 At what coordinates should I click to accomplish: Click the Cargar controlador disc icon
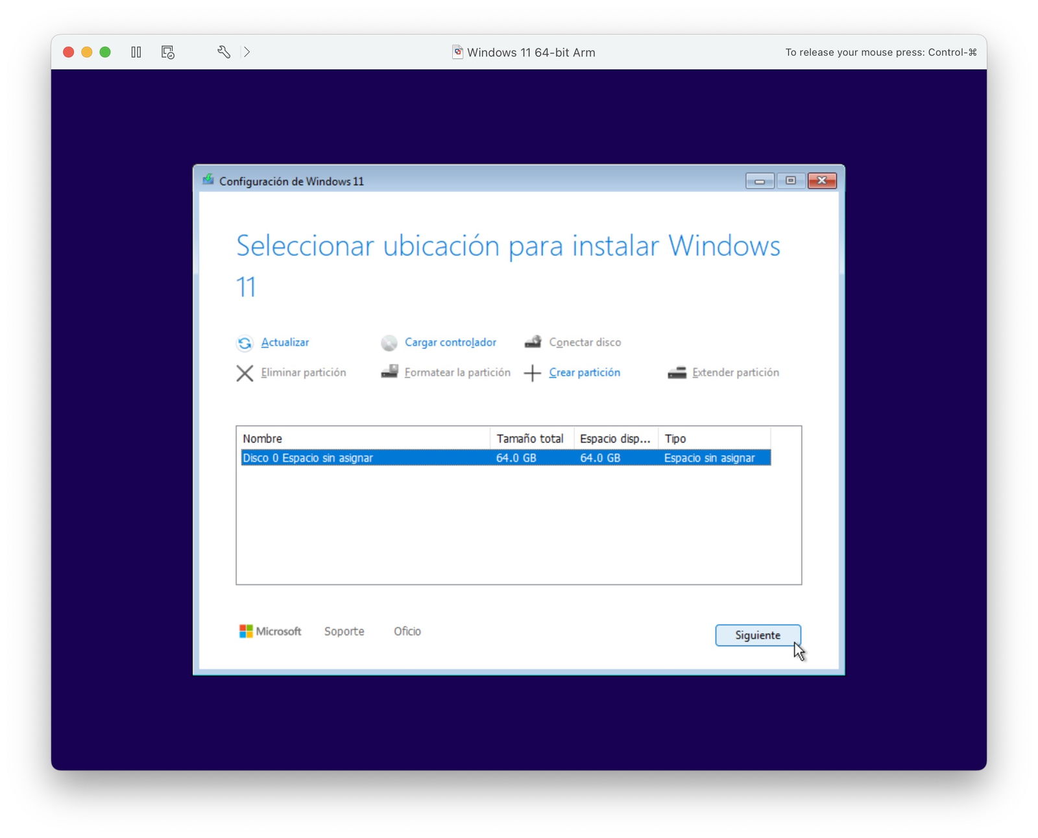pos(389,343)
